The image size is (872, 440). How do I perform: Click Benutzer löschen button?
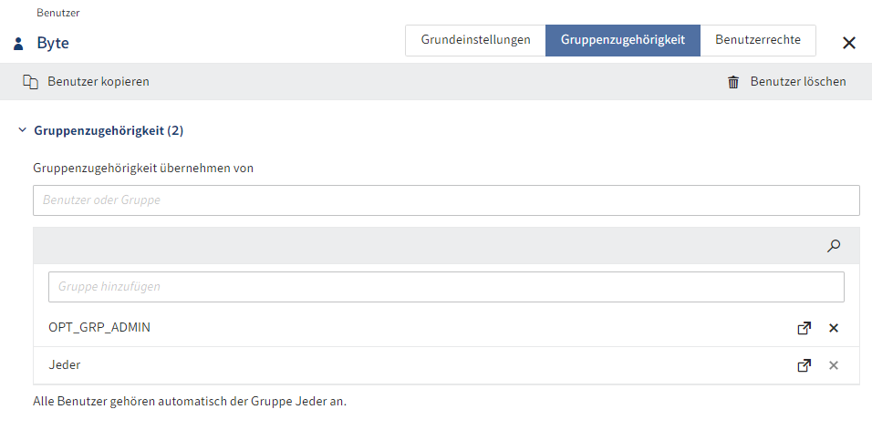coord(786,82)
